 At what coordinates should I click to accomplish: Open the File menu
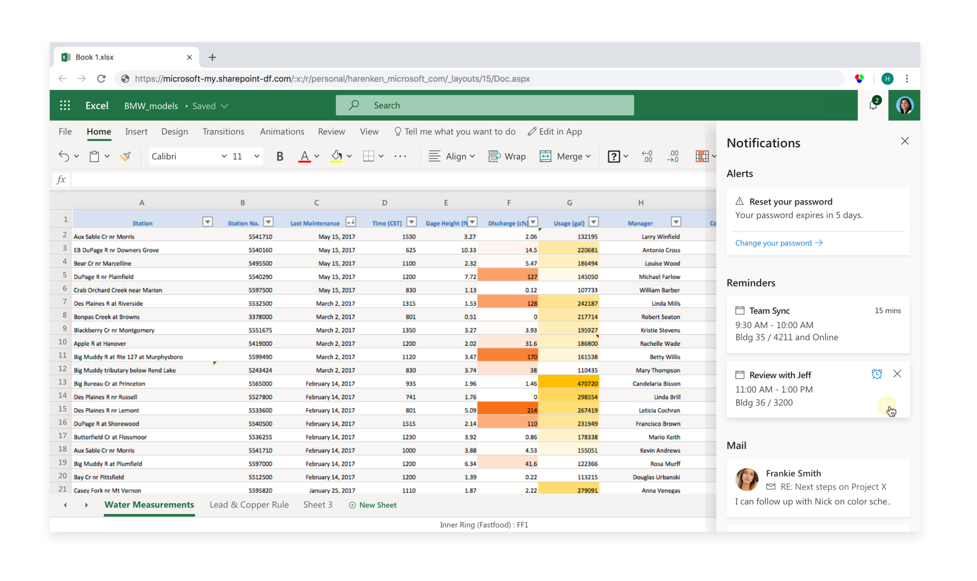coord(65,131)
